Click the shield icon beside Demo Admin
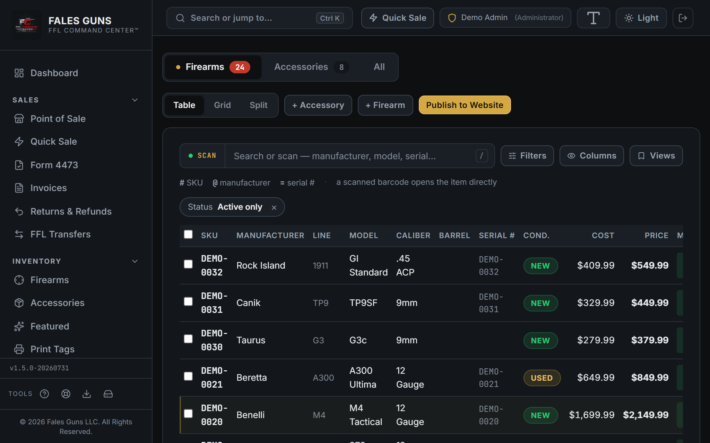The width and height of the screenshot is (710, 443). tap(452, 18)
